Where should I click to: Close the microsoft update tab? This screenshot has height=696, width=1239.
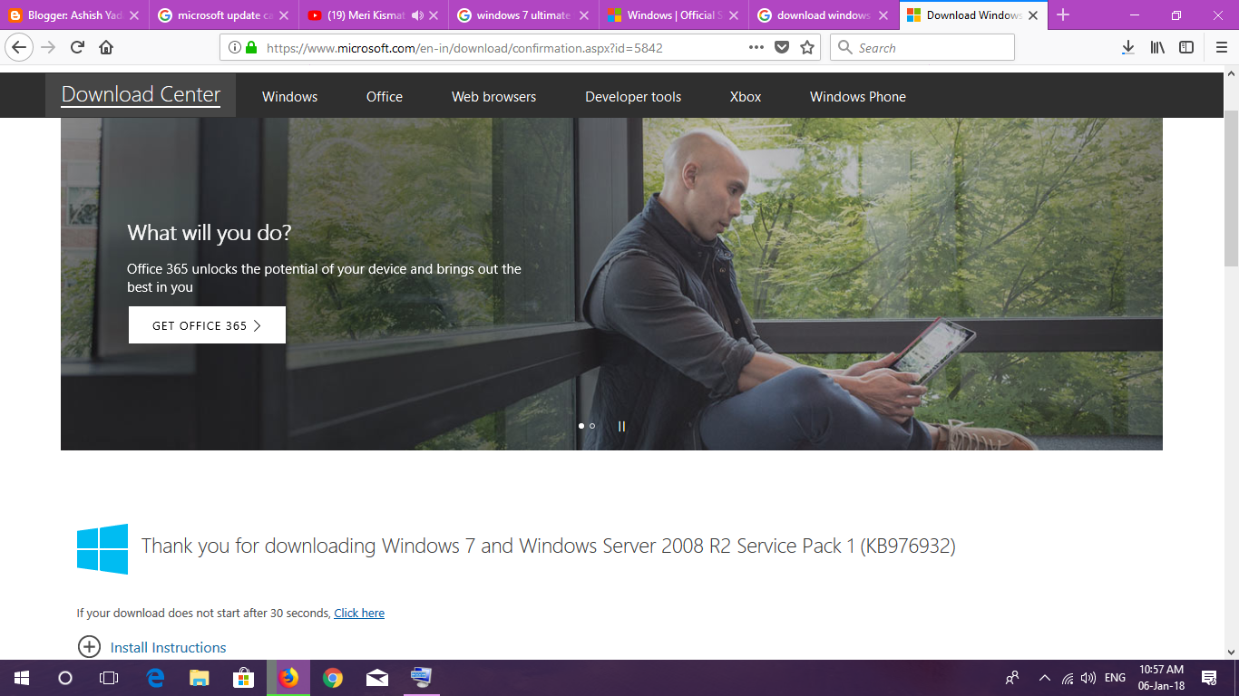click(283, 15)
